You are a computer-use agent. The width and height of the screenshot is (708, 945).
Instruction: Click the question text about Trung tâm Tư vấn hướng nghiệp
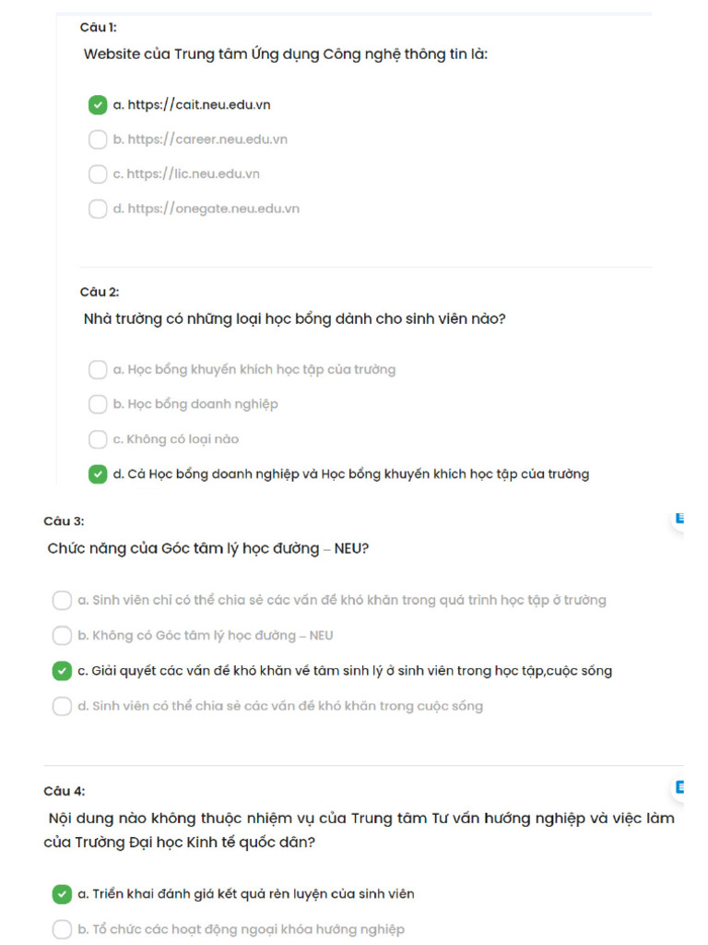click(x=360, y=830)
